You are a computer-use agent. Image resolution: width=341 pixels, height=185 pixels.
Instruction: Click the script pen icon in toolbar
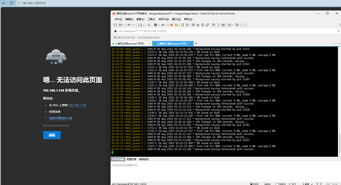pos(198,25)
